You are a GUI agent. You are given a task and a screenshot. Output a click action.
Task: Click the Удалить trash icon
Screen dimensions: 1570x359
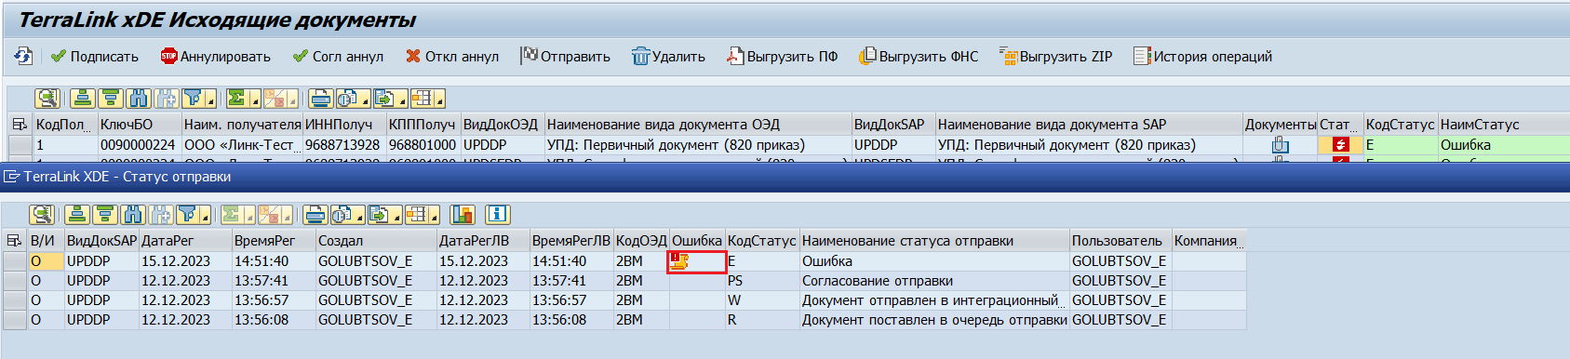click(668, 57)
